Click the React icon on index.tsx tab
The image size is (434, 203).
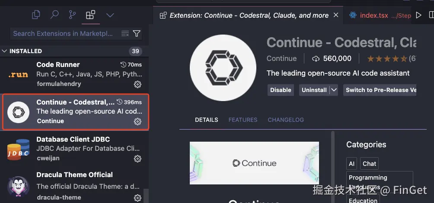[x=353, y=15]
